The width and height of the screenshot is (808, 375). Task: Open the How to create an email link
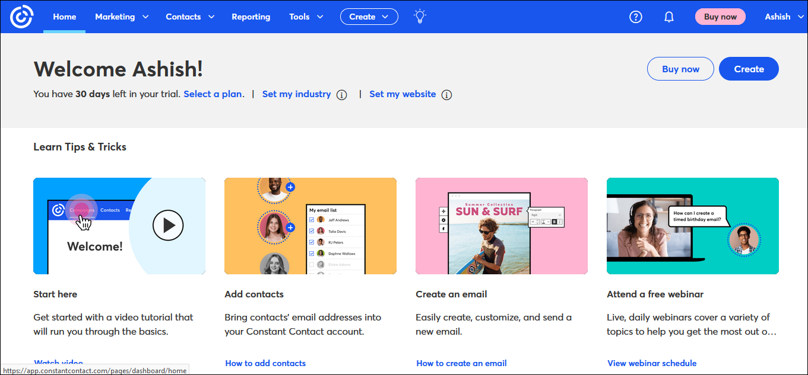[x=461, y=363]
